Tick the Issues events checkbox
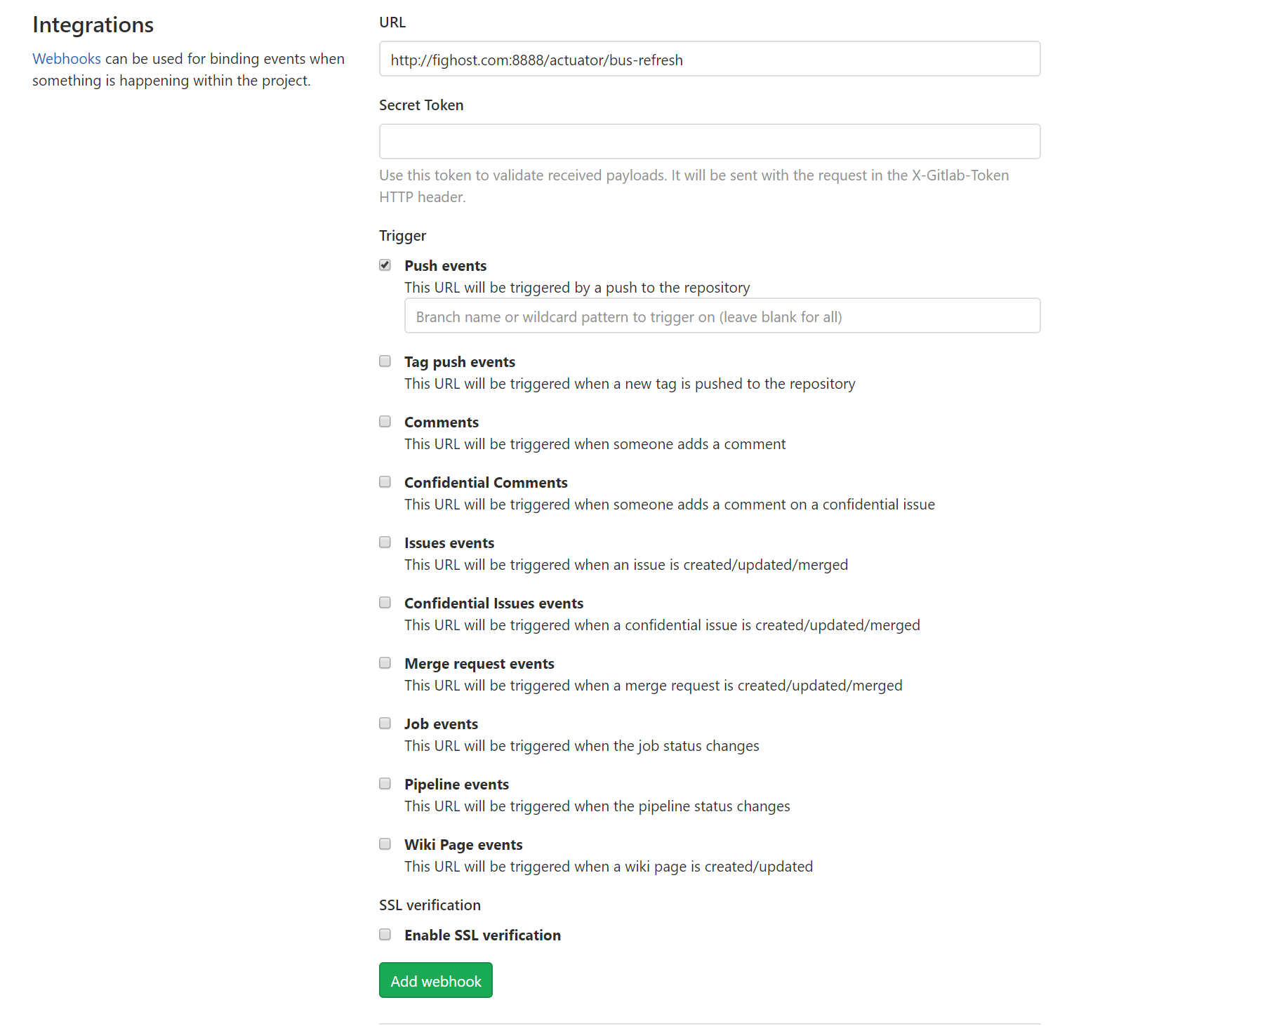1286x1026 pixels. 385,542
